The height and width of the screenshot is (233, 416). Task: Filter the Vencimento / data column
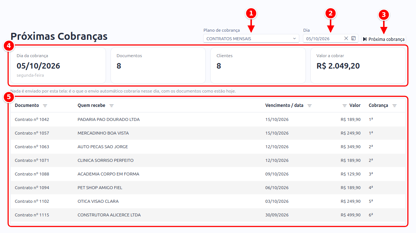coord(309,106)
